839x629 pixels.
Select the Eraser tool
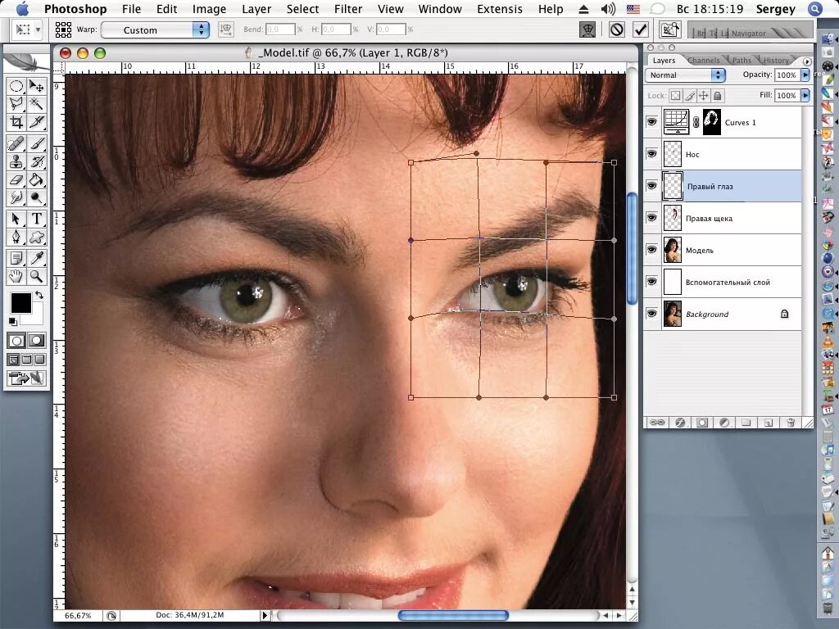(16, 179)
